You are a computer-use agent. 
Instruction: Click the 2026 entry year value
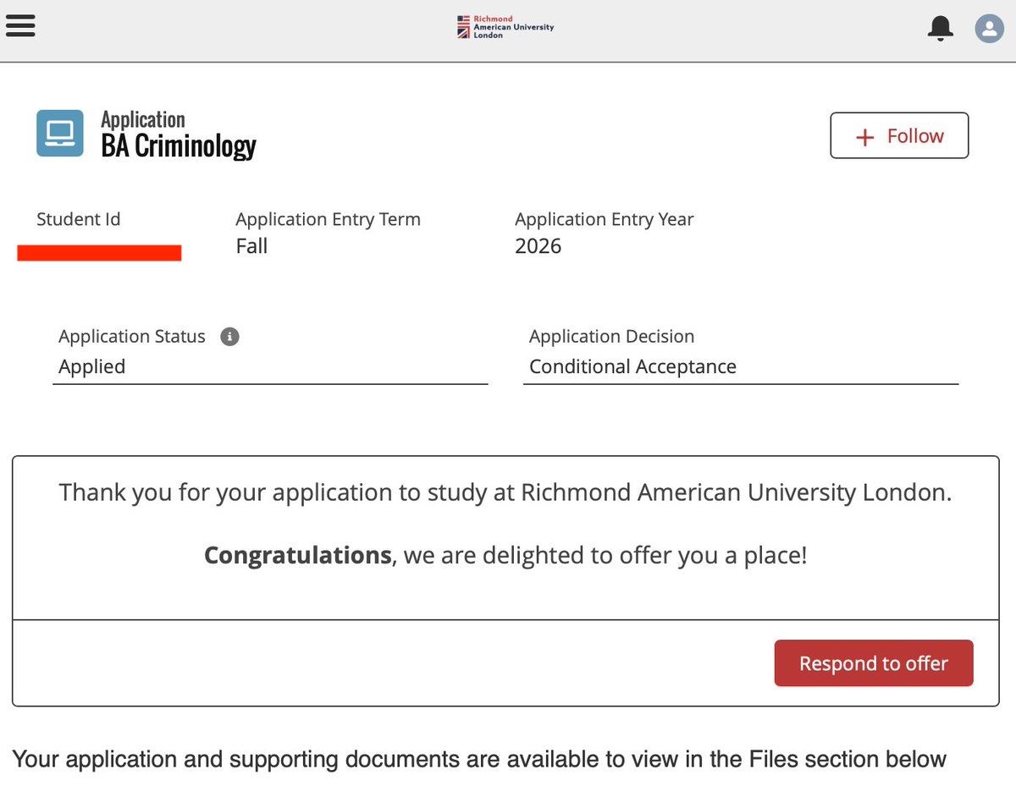[x=538, y=246]
